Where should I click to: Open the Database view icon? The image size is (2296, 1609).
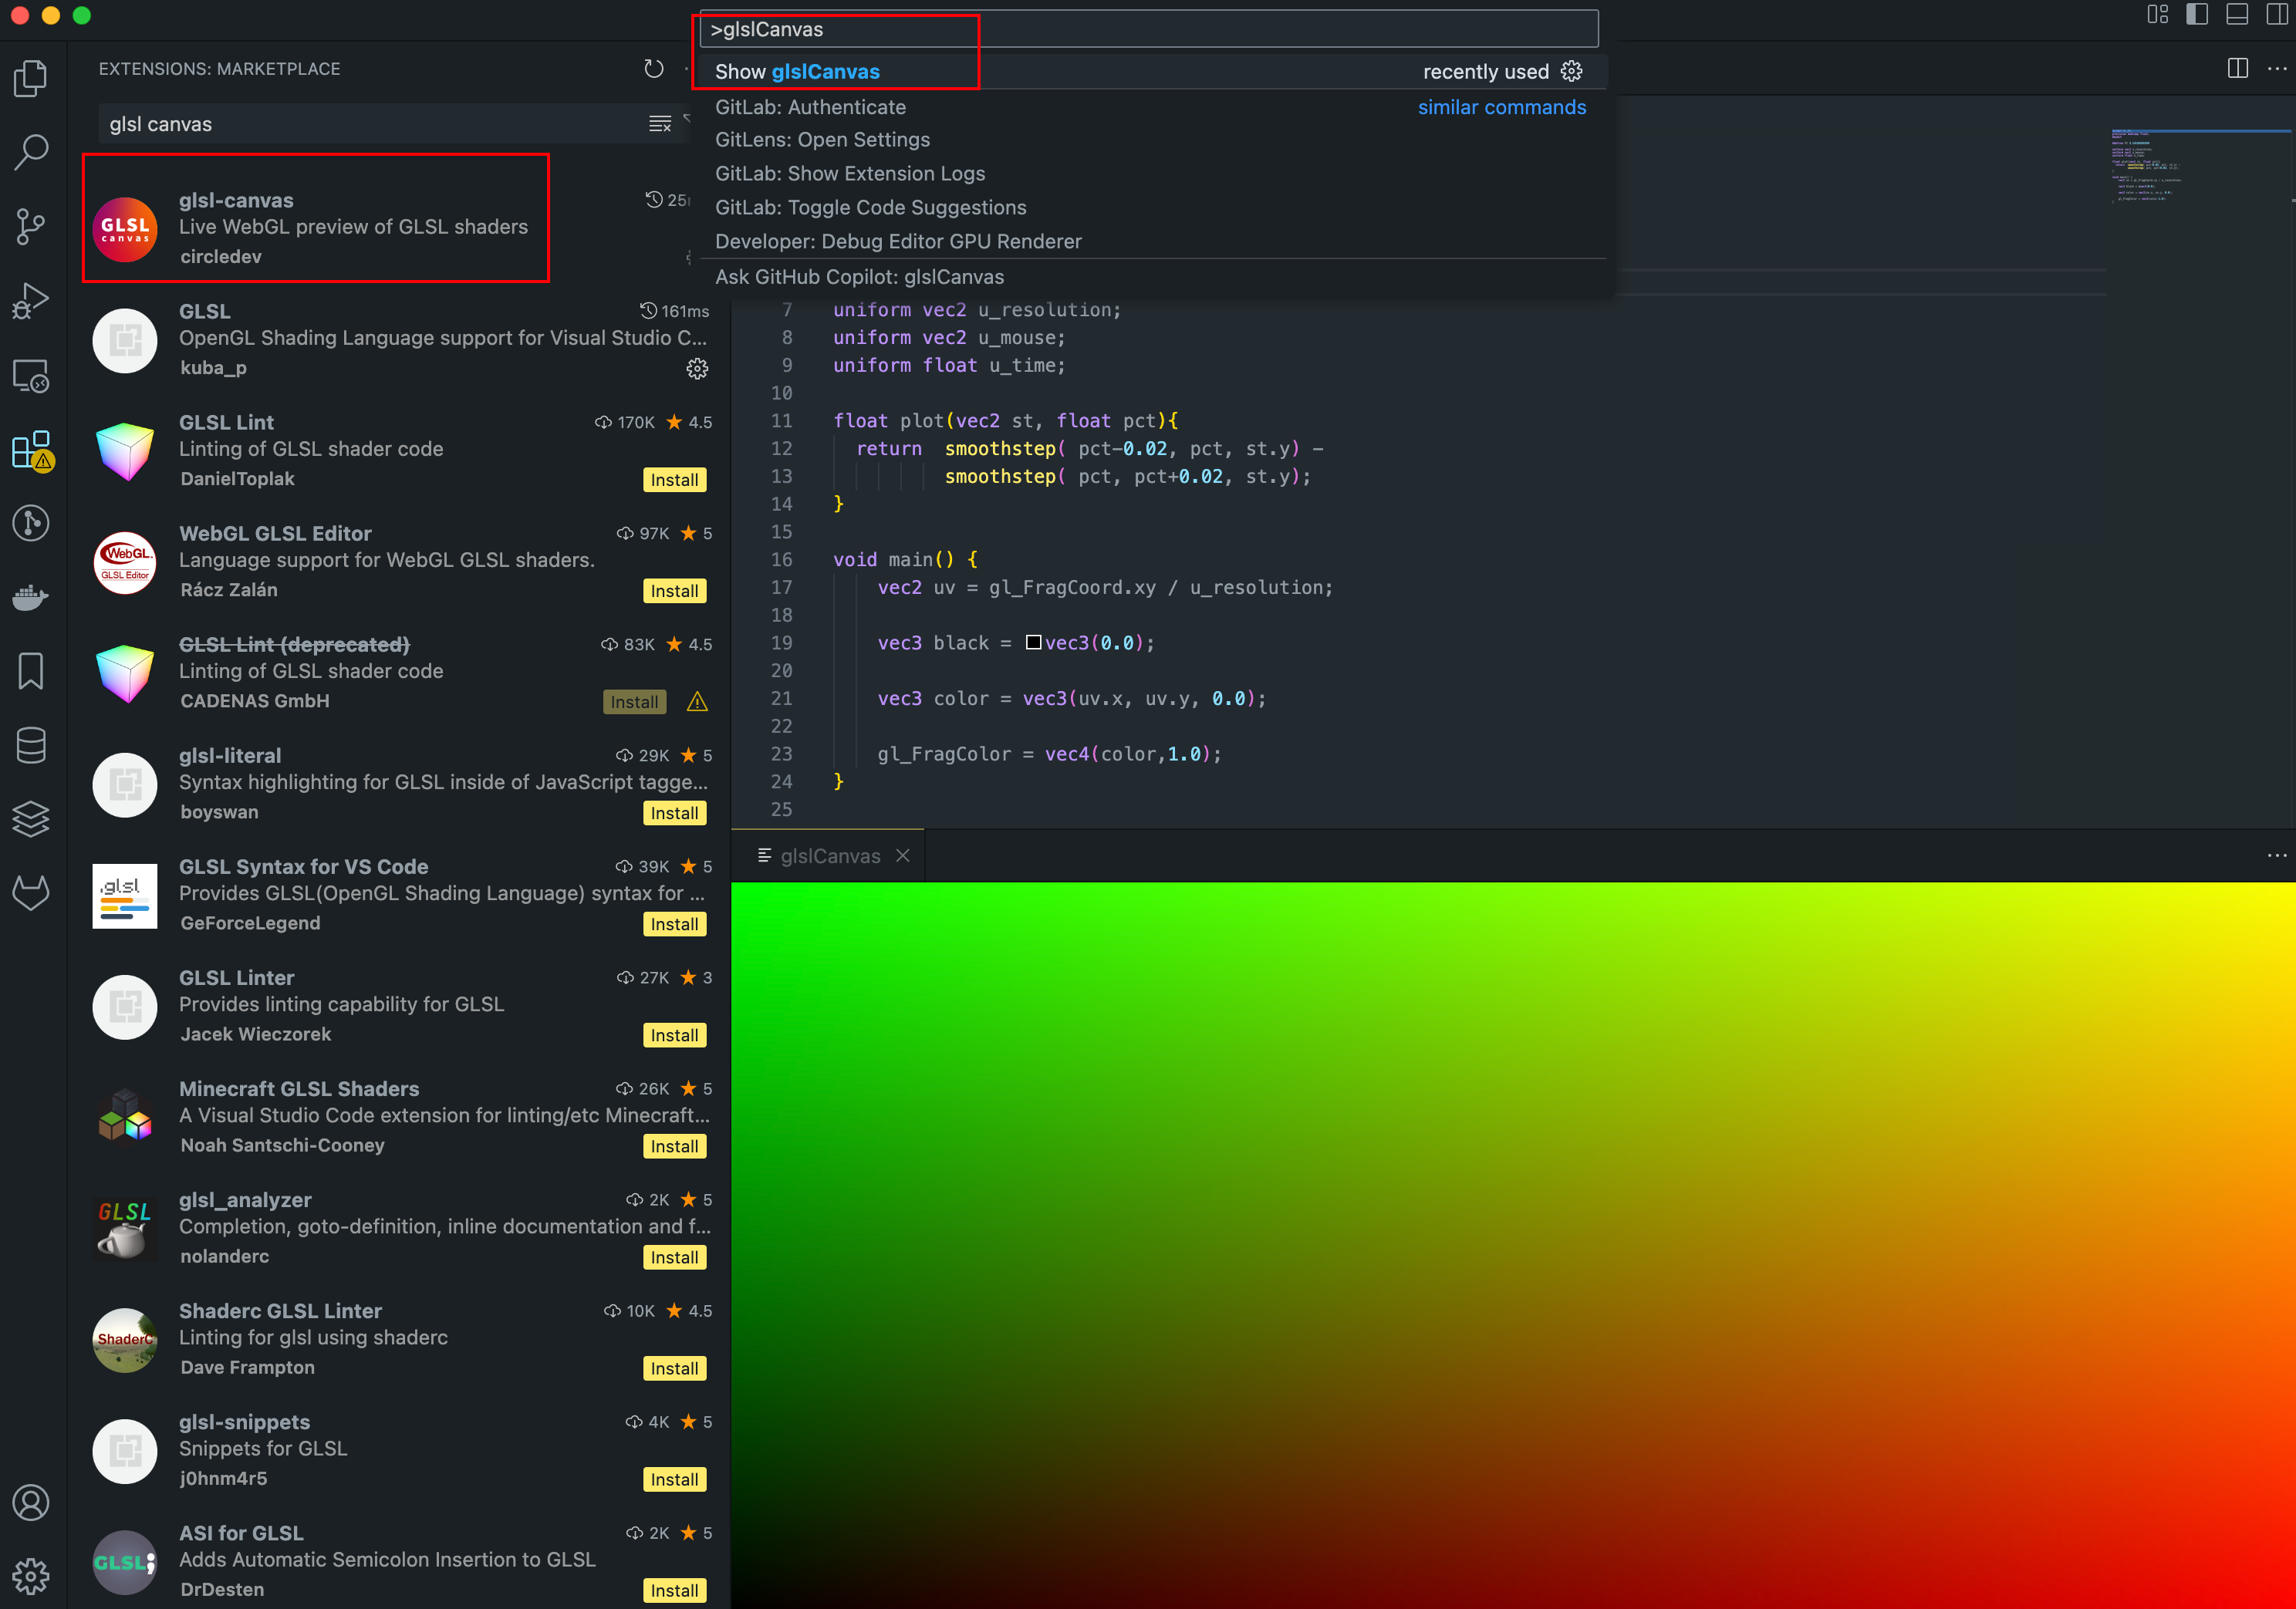pyautogui.click(x=31, y=745)
